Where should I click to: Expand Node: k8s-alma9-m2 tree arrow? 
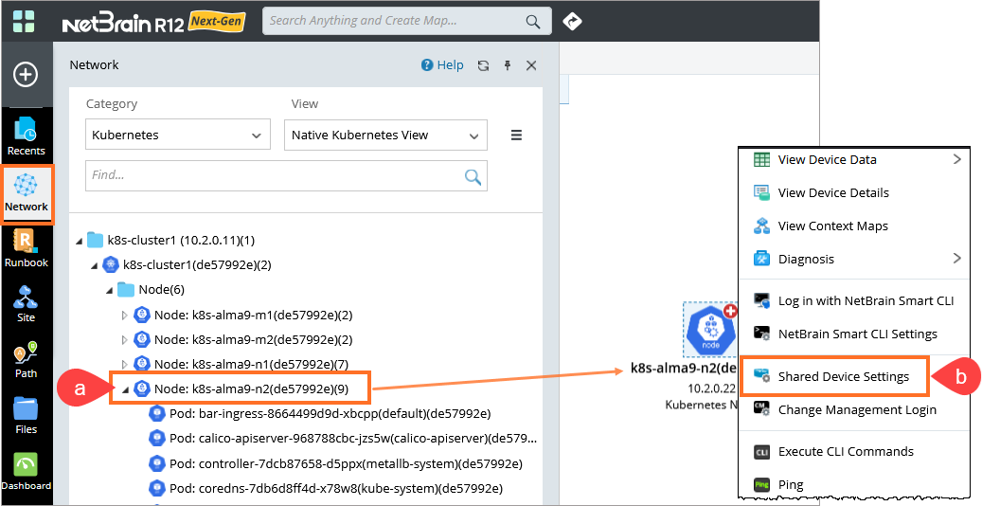coord(125,340)
